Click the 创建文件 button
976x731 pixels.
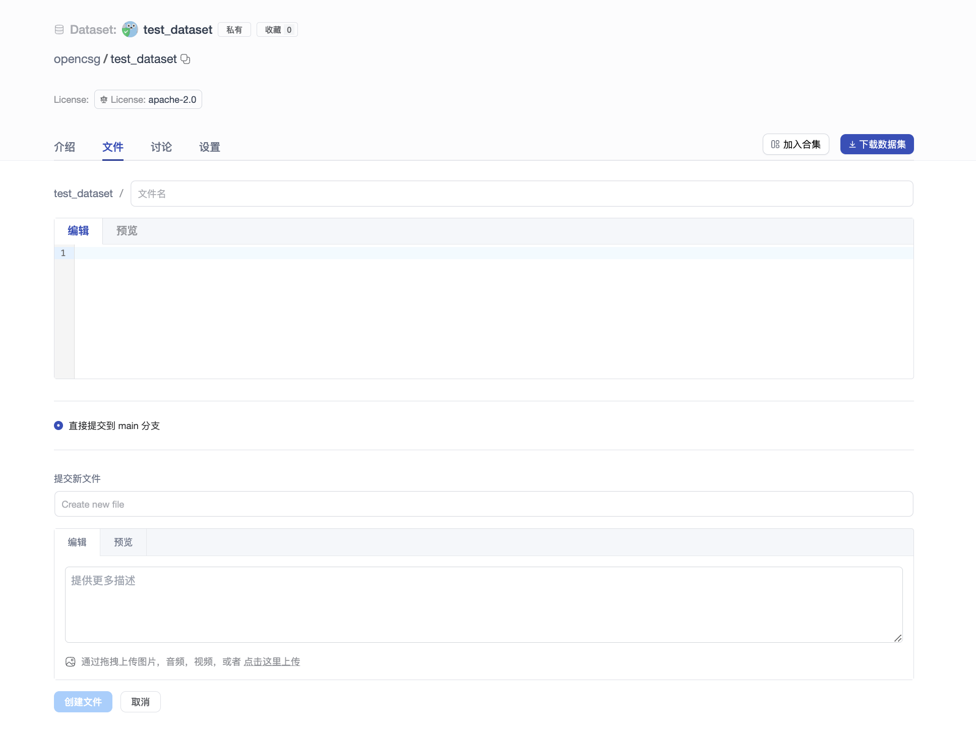pos(83,702)
